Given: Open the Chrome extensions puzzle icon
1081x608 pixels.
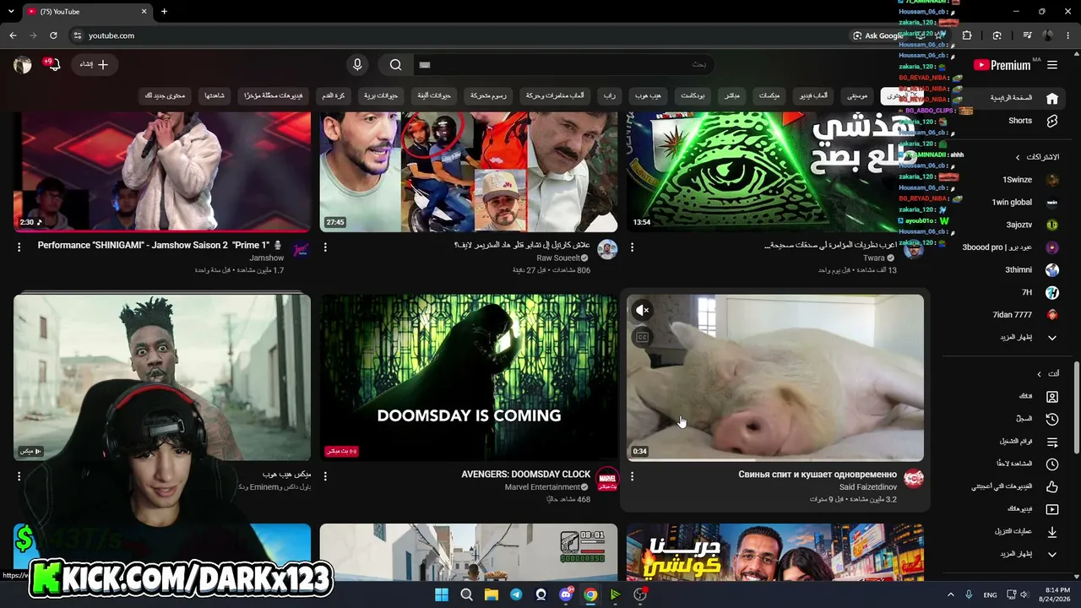Looking at the screenshot, I should point(967,35).
